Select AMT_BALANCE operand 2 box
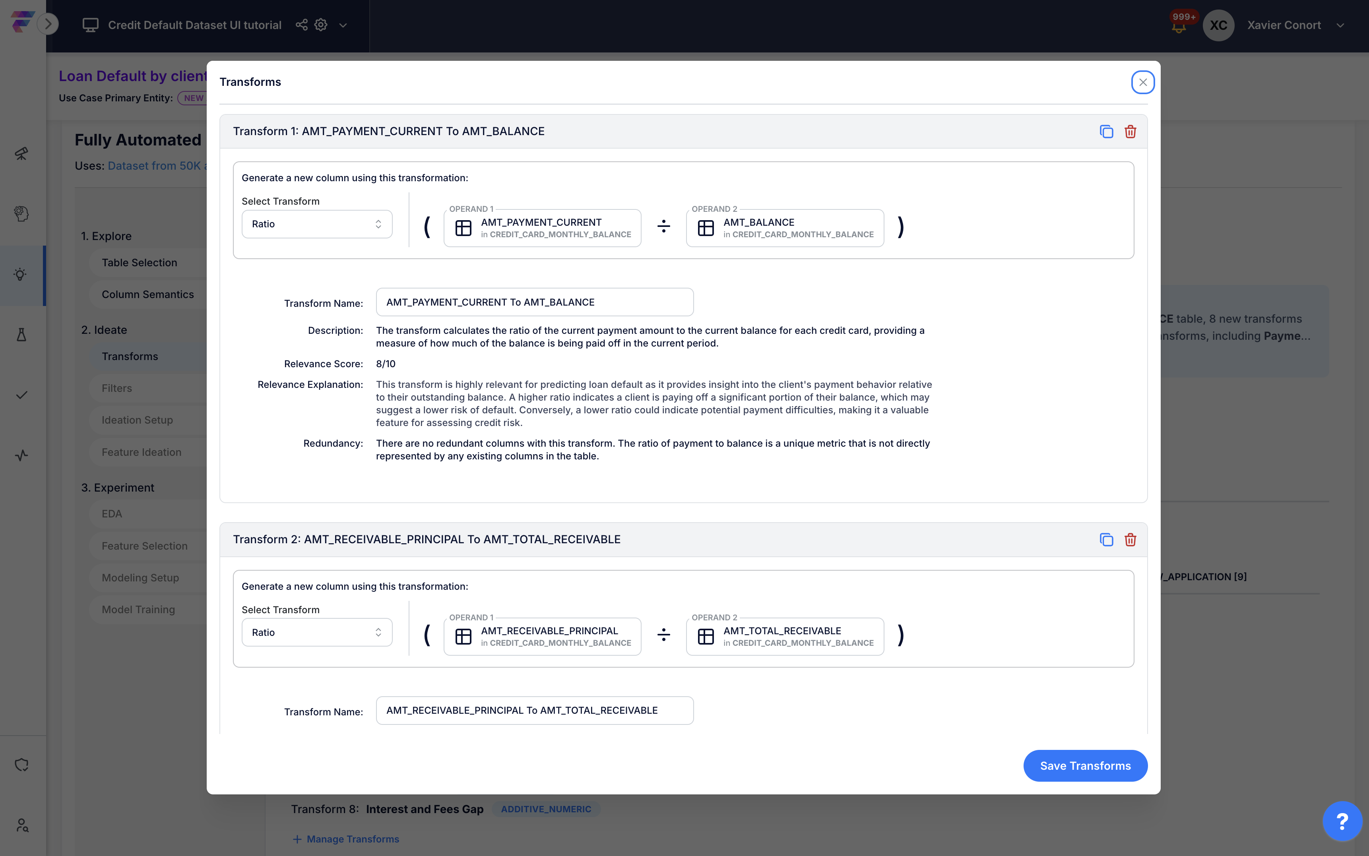The image size is (1369, 856). click(784, 228)
